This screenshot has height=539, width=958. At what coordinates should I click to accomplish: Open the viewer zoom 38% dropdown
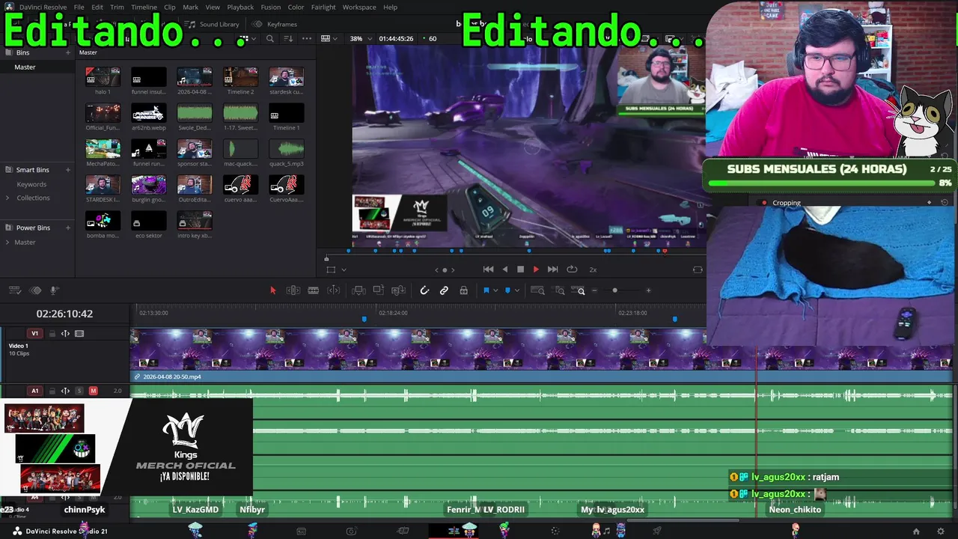(x=359, y=39)
